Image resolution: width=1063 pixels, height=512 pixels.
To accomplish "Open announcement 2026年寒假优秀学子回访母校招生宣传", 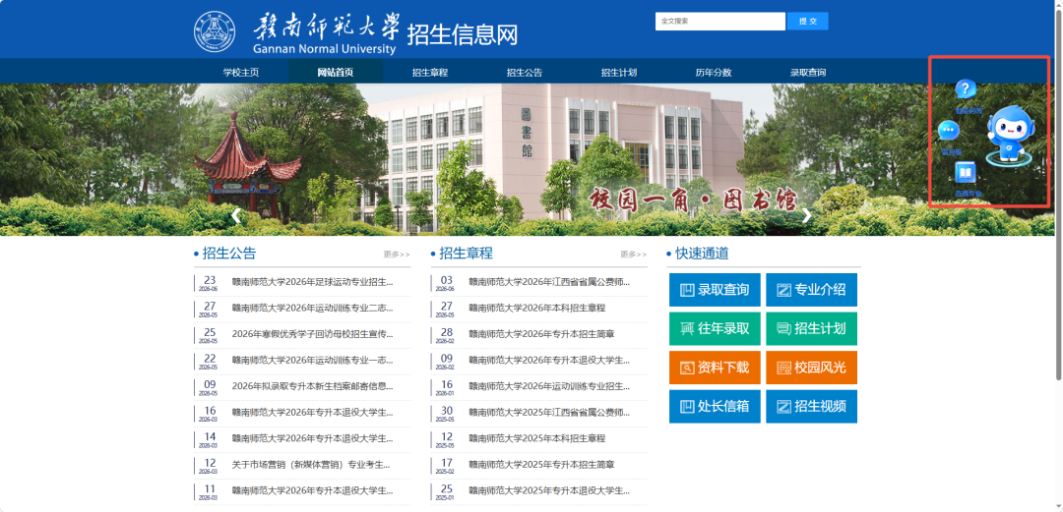I will click(x=313, y=334).
